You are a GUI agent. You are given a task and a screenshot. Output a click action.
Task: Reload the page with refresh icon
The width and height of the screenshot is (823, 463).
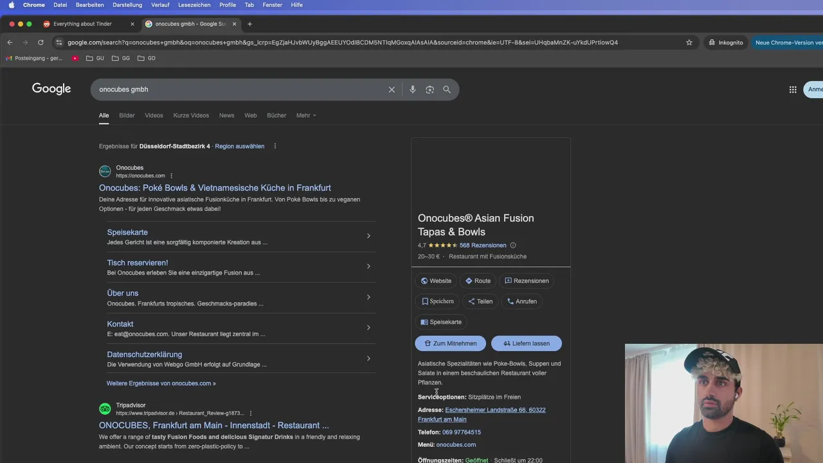point(41,42)
